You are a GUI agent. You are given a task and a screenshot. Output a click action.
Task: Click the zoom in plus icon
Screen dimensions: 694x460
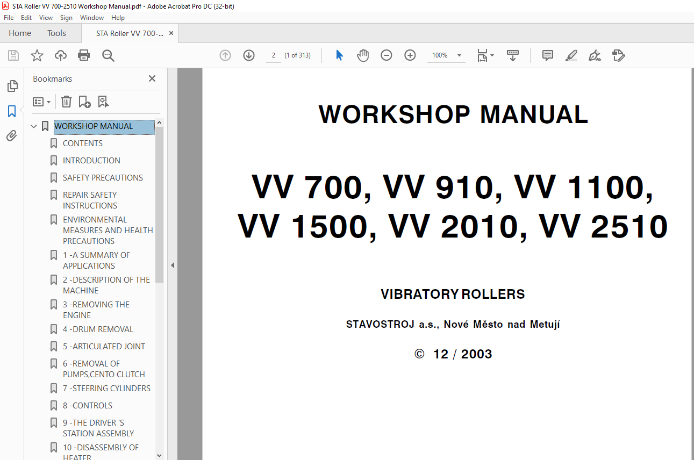point(410,55)
